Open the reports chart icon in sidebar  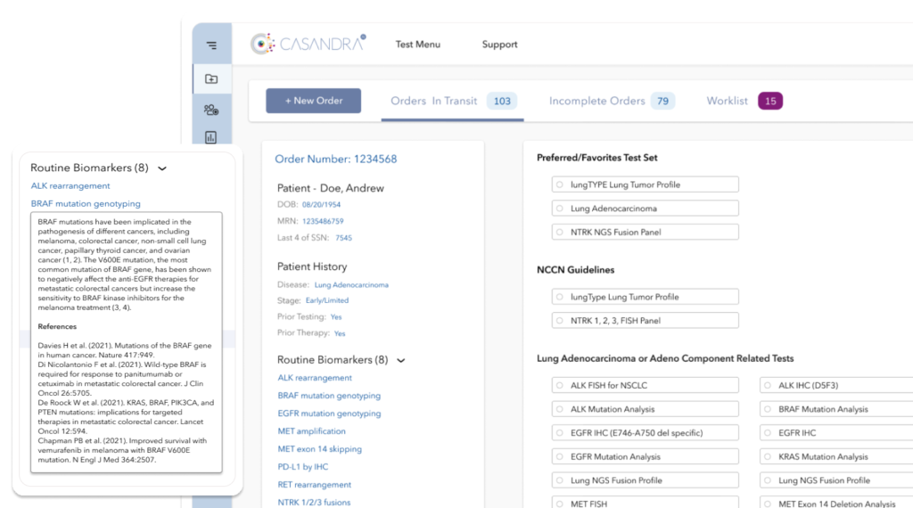click(x=210, y=137)
